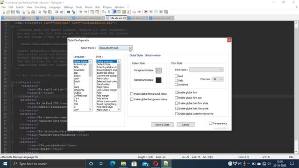Click the Find binoculars toolbar icon
299x168 pixels.
tap(68, 12)
